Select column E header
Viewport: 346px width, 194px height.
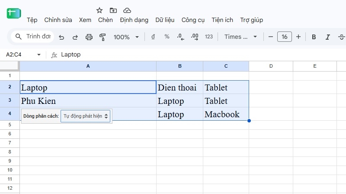[x=315, y=66]
